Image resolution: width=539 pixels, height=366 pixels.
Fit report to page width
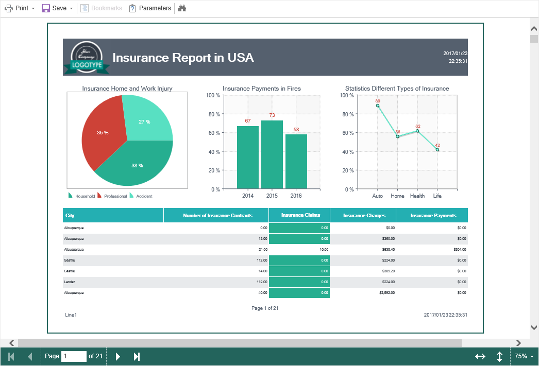click(x=480, y=356)
